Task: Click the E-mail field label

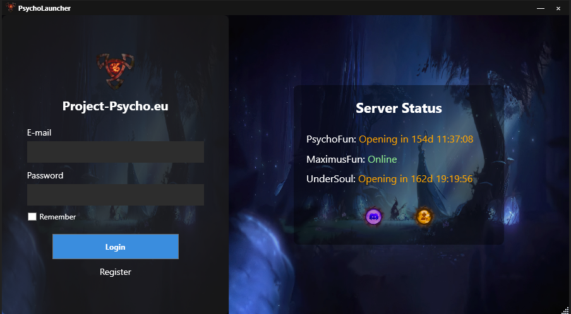Action: pos(39,132)
